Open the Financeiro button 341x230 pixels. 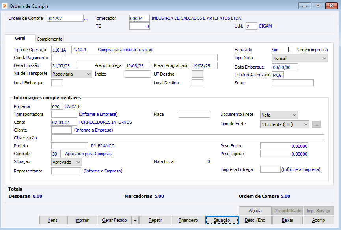[188, 220]
